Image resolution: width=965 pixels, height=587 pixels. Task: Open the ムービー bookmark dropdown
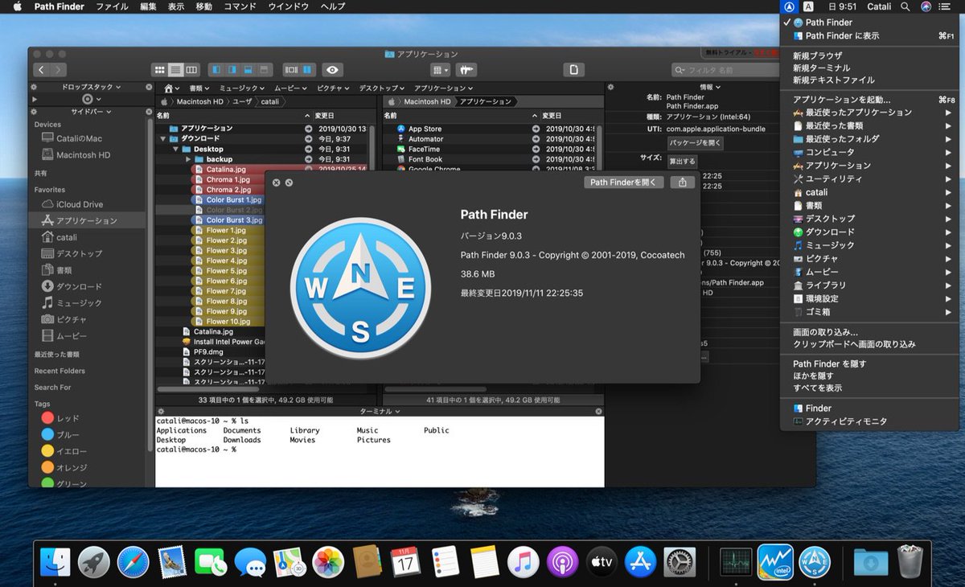291,88
